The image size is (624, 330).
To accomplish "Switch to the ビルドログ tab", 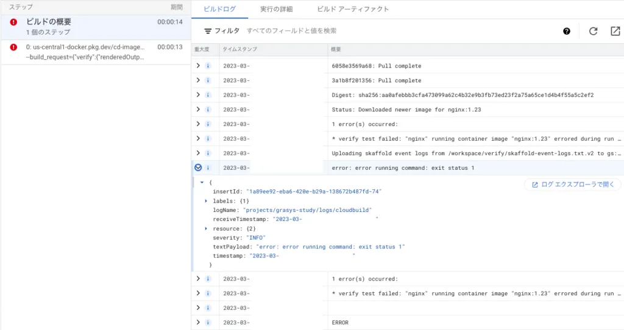I will pos(219,9).
